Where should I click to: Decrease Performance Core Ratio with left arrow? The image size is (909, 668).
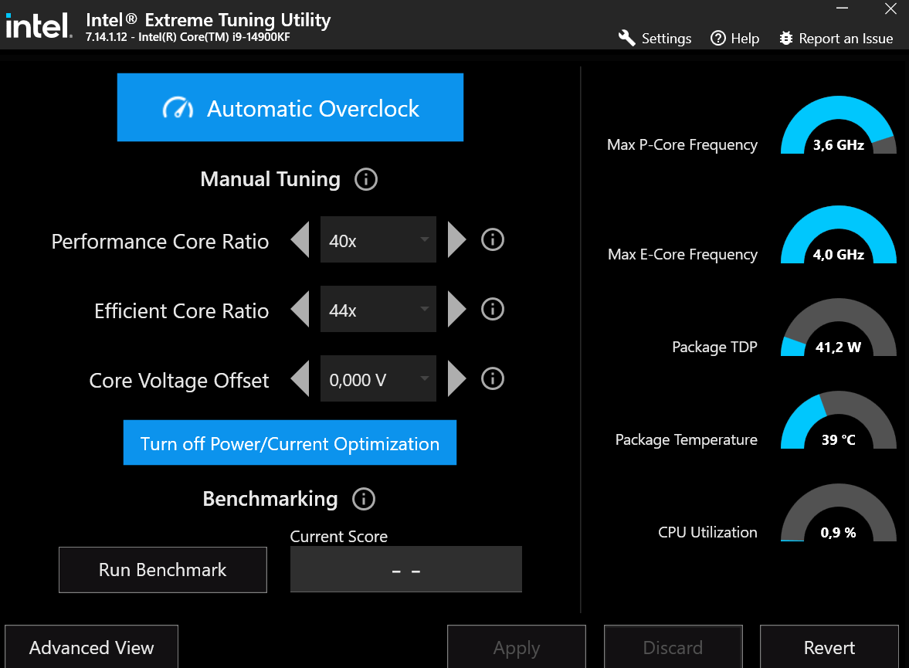tap(300, 239)
